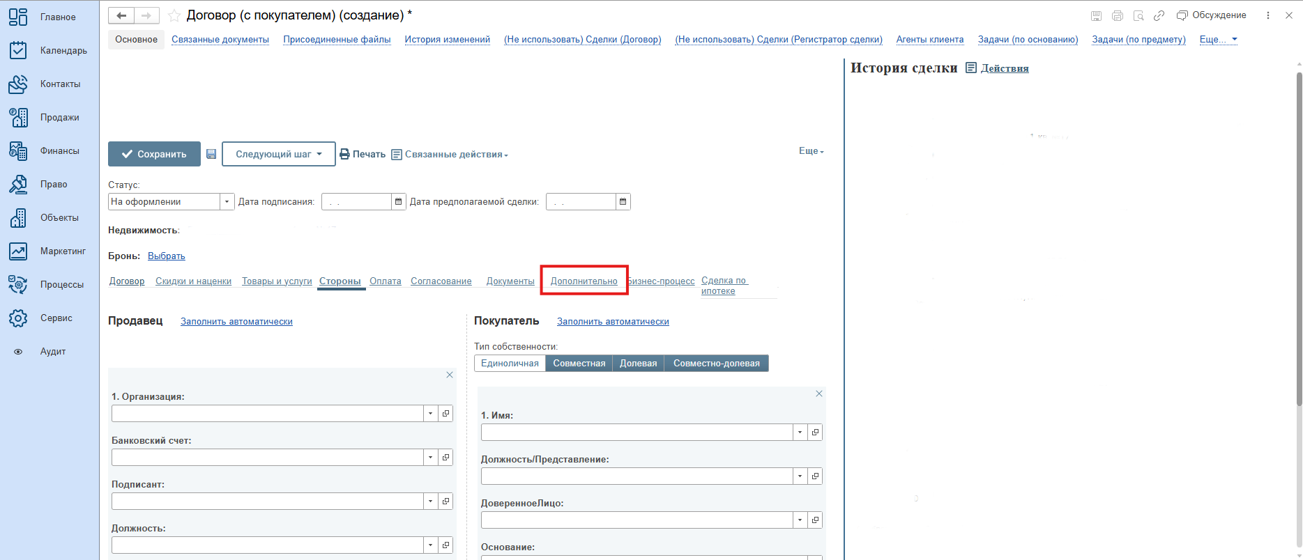Viewport: 1303px width, 560px height.
Task: Choose Совместно-долевая ownership type
Action: pos(716,364)
